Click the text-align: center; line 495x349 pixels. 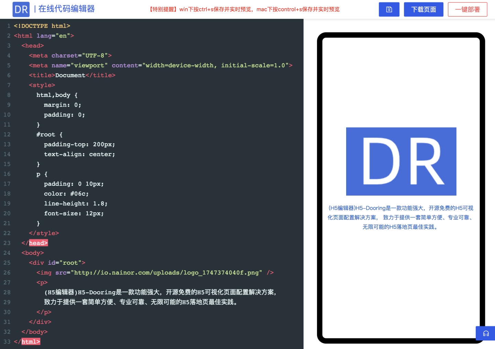coord(79,154)
